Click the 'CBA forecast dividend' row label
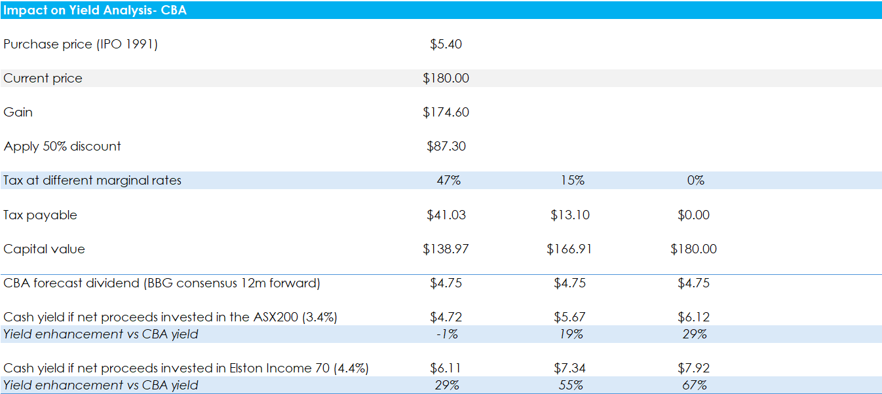 162,283
